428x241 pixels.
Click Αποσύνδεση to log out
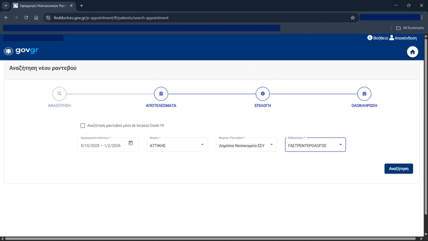(x=403, y=38)
